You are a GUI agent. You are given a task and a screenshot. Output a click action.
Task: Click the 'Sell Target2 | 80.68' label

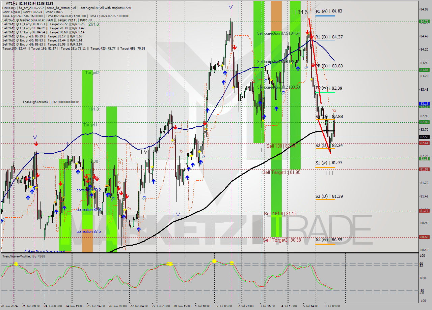pyautogui.click(x=281, y=240)
